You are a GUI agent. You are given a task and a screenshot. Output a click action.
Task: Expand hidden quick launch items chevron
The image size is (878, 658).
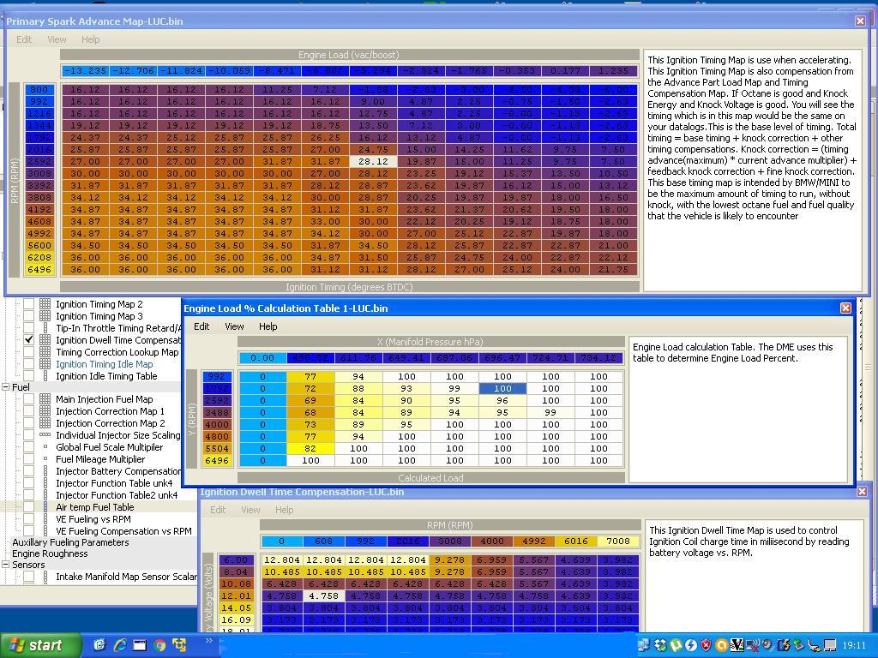[208, 641]
